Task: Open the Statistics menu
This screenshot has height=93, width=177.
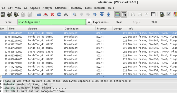Action: (x=61, y=8)
